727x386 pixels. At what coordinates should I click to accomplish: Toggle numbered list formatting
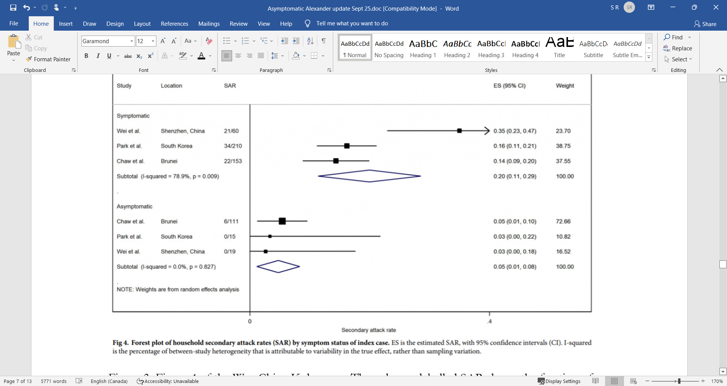245,41
